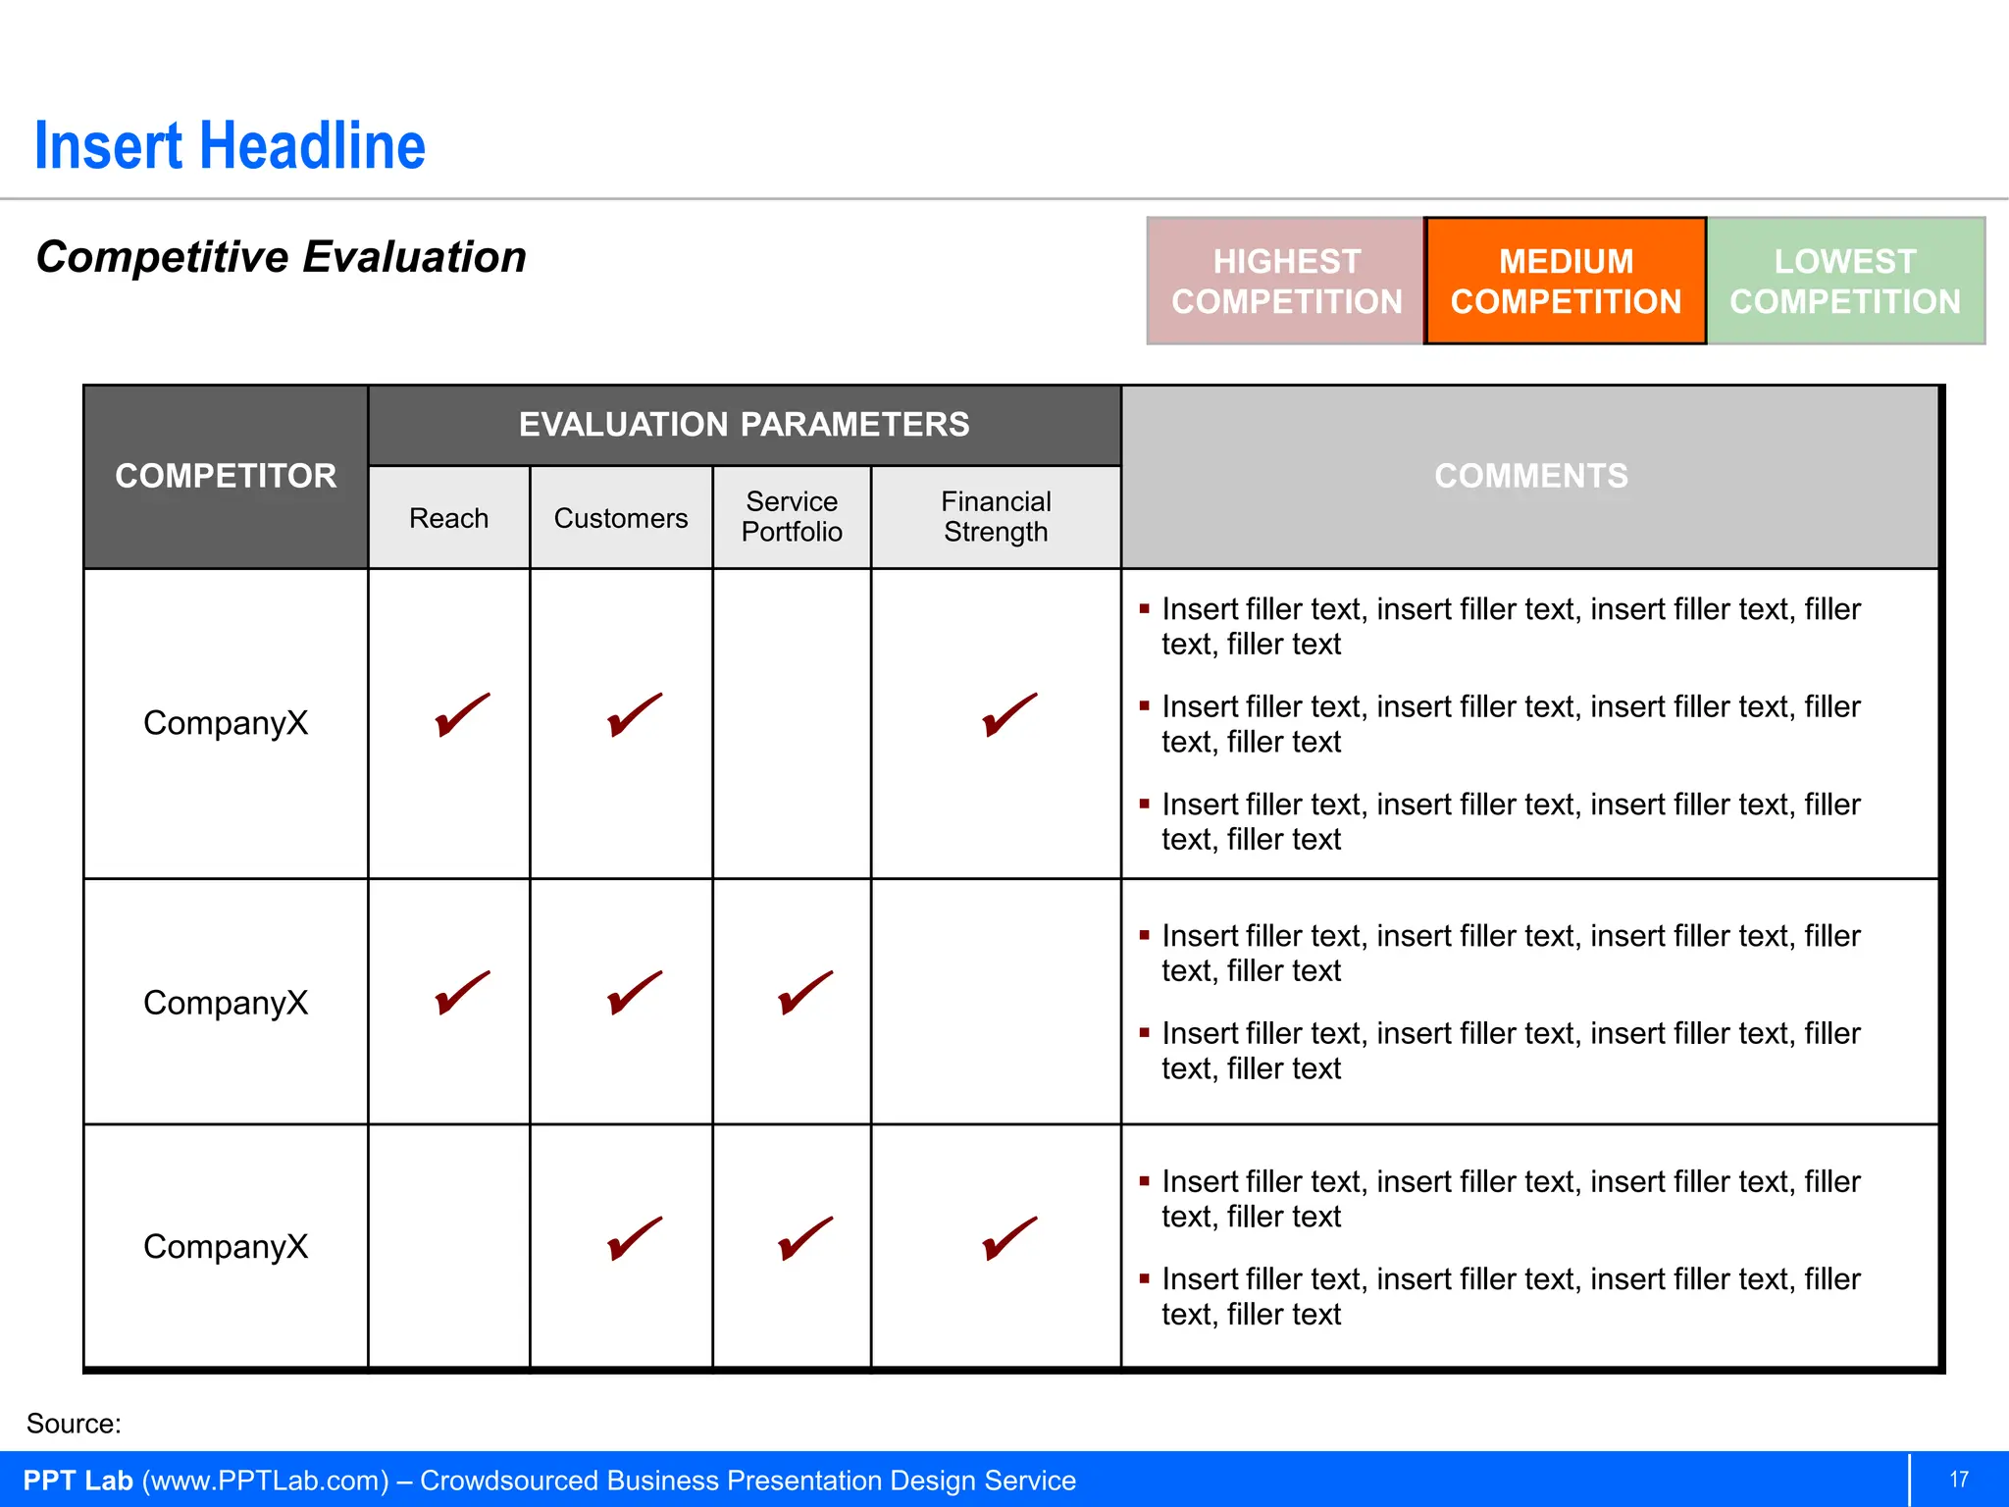Click the Service Portfolio checkmark in second row
This screenshot has width=2009, height=1507.
tap(804, 993)
